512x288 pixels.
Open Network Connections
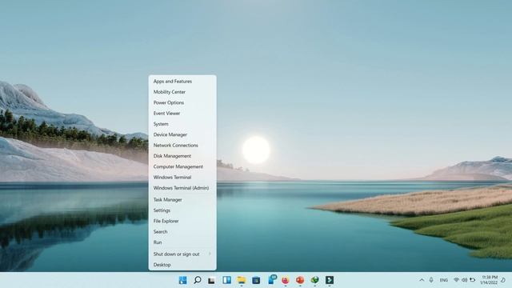182,146
